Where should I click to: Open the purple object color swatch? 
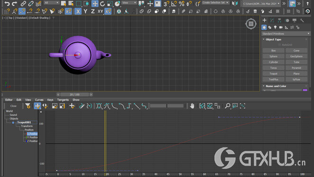click(305, 90)
